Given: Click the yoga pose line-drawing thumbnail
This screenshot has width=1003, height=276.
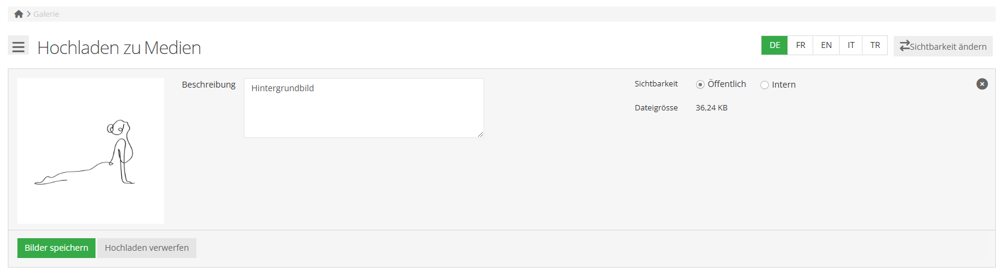Looking at the screenshot, I should pyautogui.click(x=91, y=151).
